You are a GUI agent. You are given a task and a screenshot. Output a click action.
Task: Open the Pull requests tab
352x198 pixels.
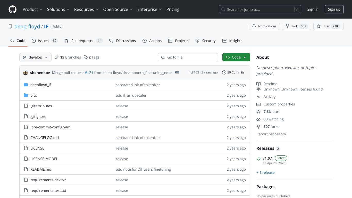[83, 41]
